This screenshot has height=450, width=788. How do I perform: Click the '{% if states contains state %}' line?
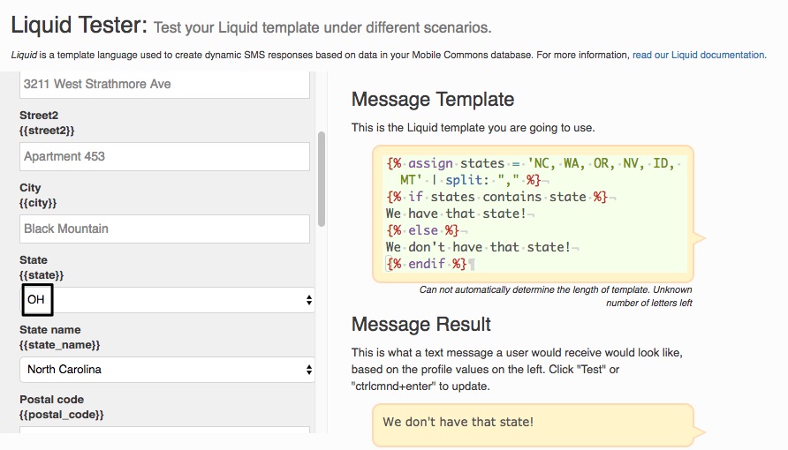coord(496,197)
